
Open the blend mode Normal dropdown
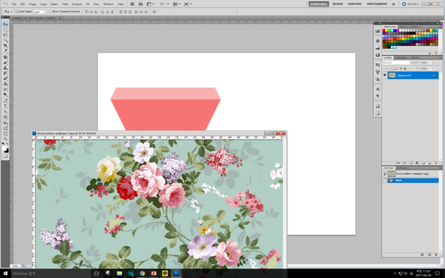pyautogui.click(x=396, y=62)
